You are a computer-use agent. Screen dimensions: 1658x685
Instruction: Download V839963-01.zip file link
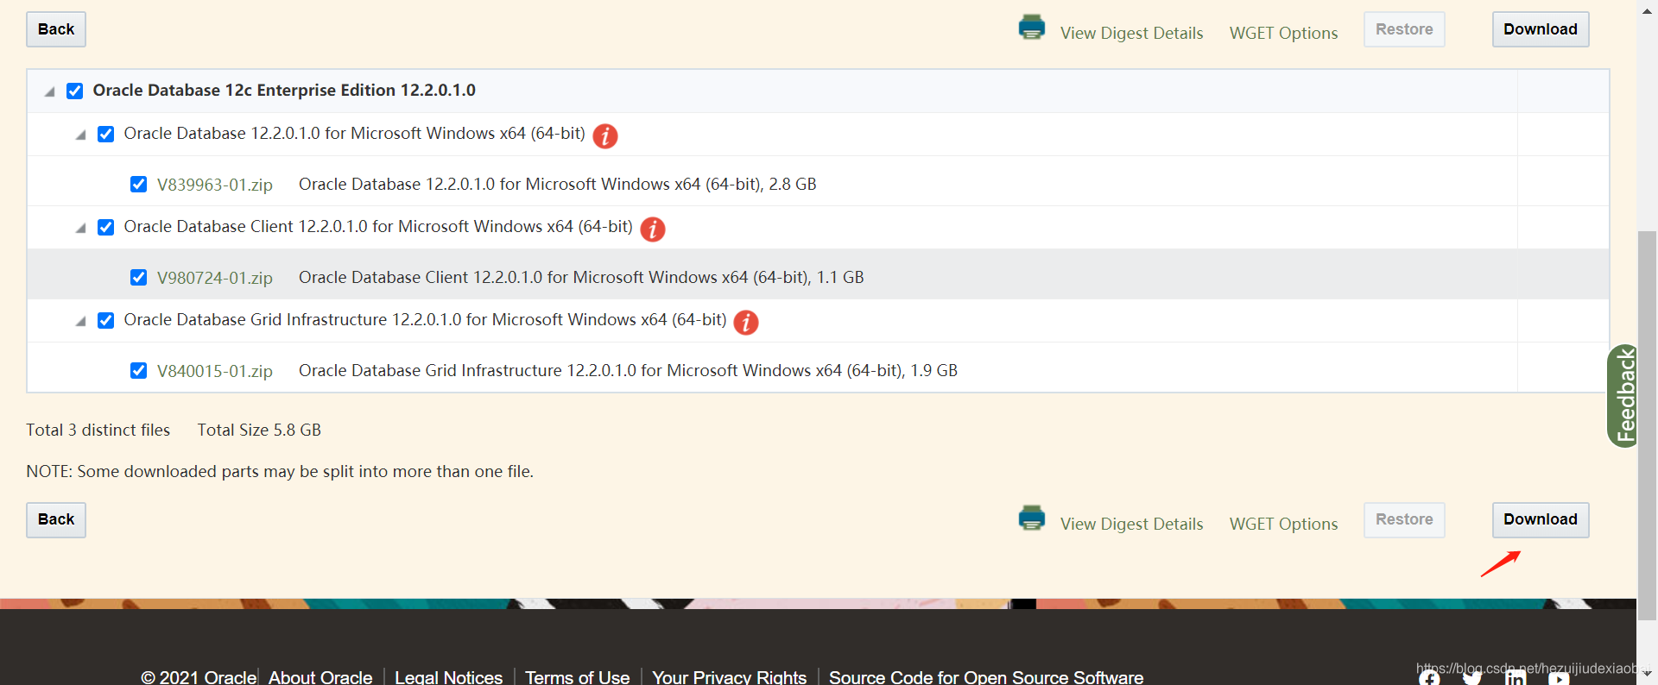pos(215,185)
